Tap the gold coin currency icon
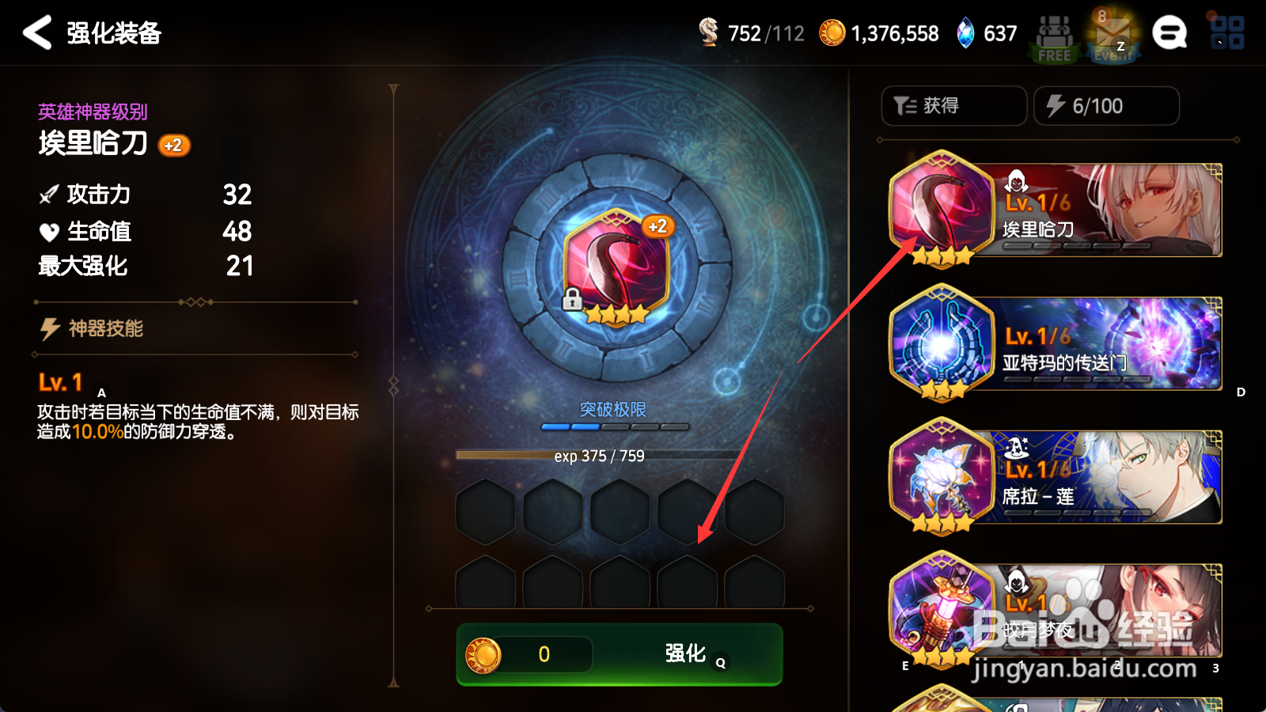Image resolution: width=1266 pixels, height=712 pixels. pos(832,32)
